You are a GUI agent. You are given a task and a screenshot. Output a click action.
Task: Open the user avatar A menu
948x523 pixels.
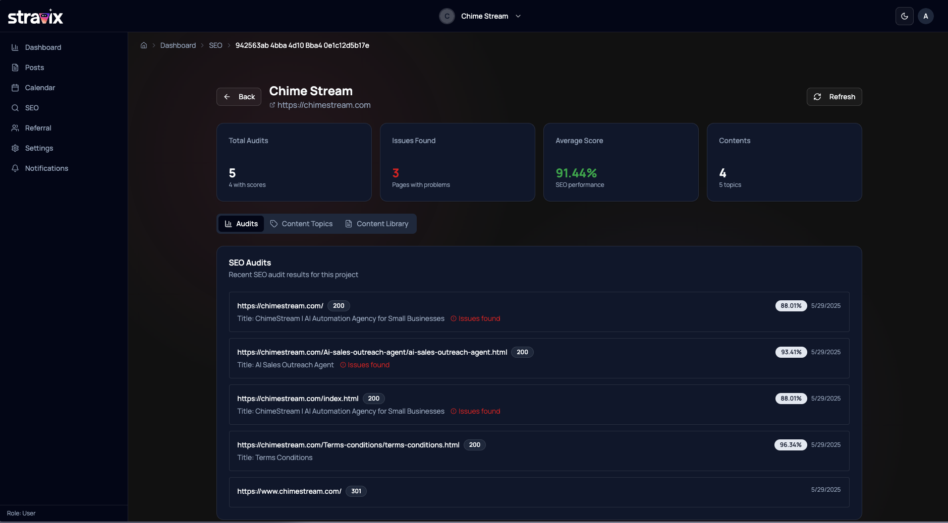coord(926,16)
